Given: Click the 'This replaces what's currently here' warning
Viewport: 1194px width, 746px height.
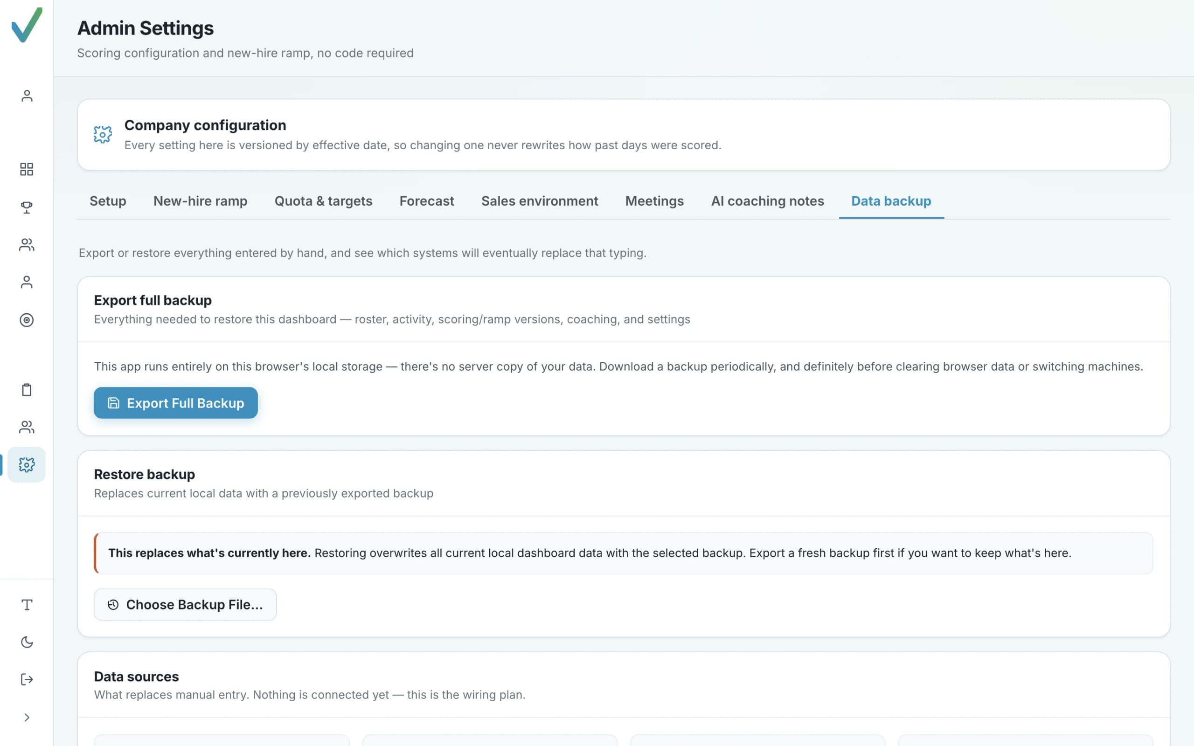Looking at the screenshot, I should [x=623, y=553].
